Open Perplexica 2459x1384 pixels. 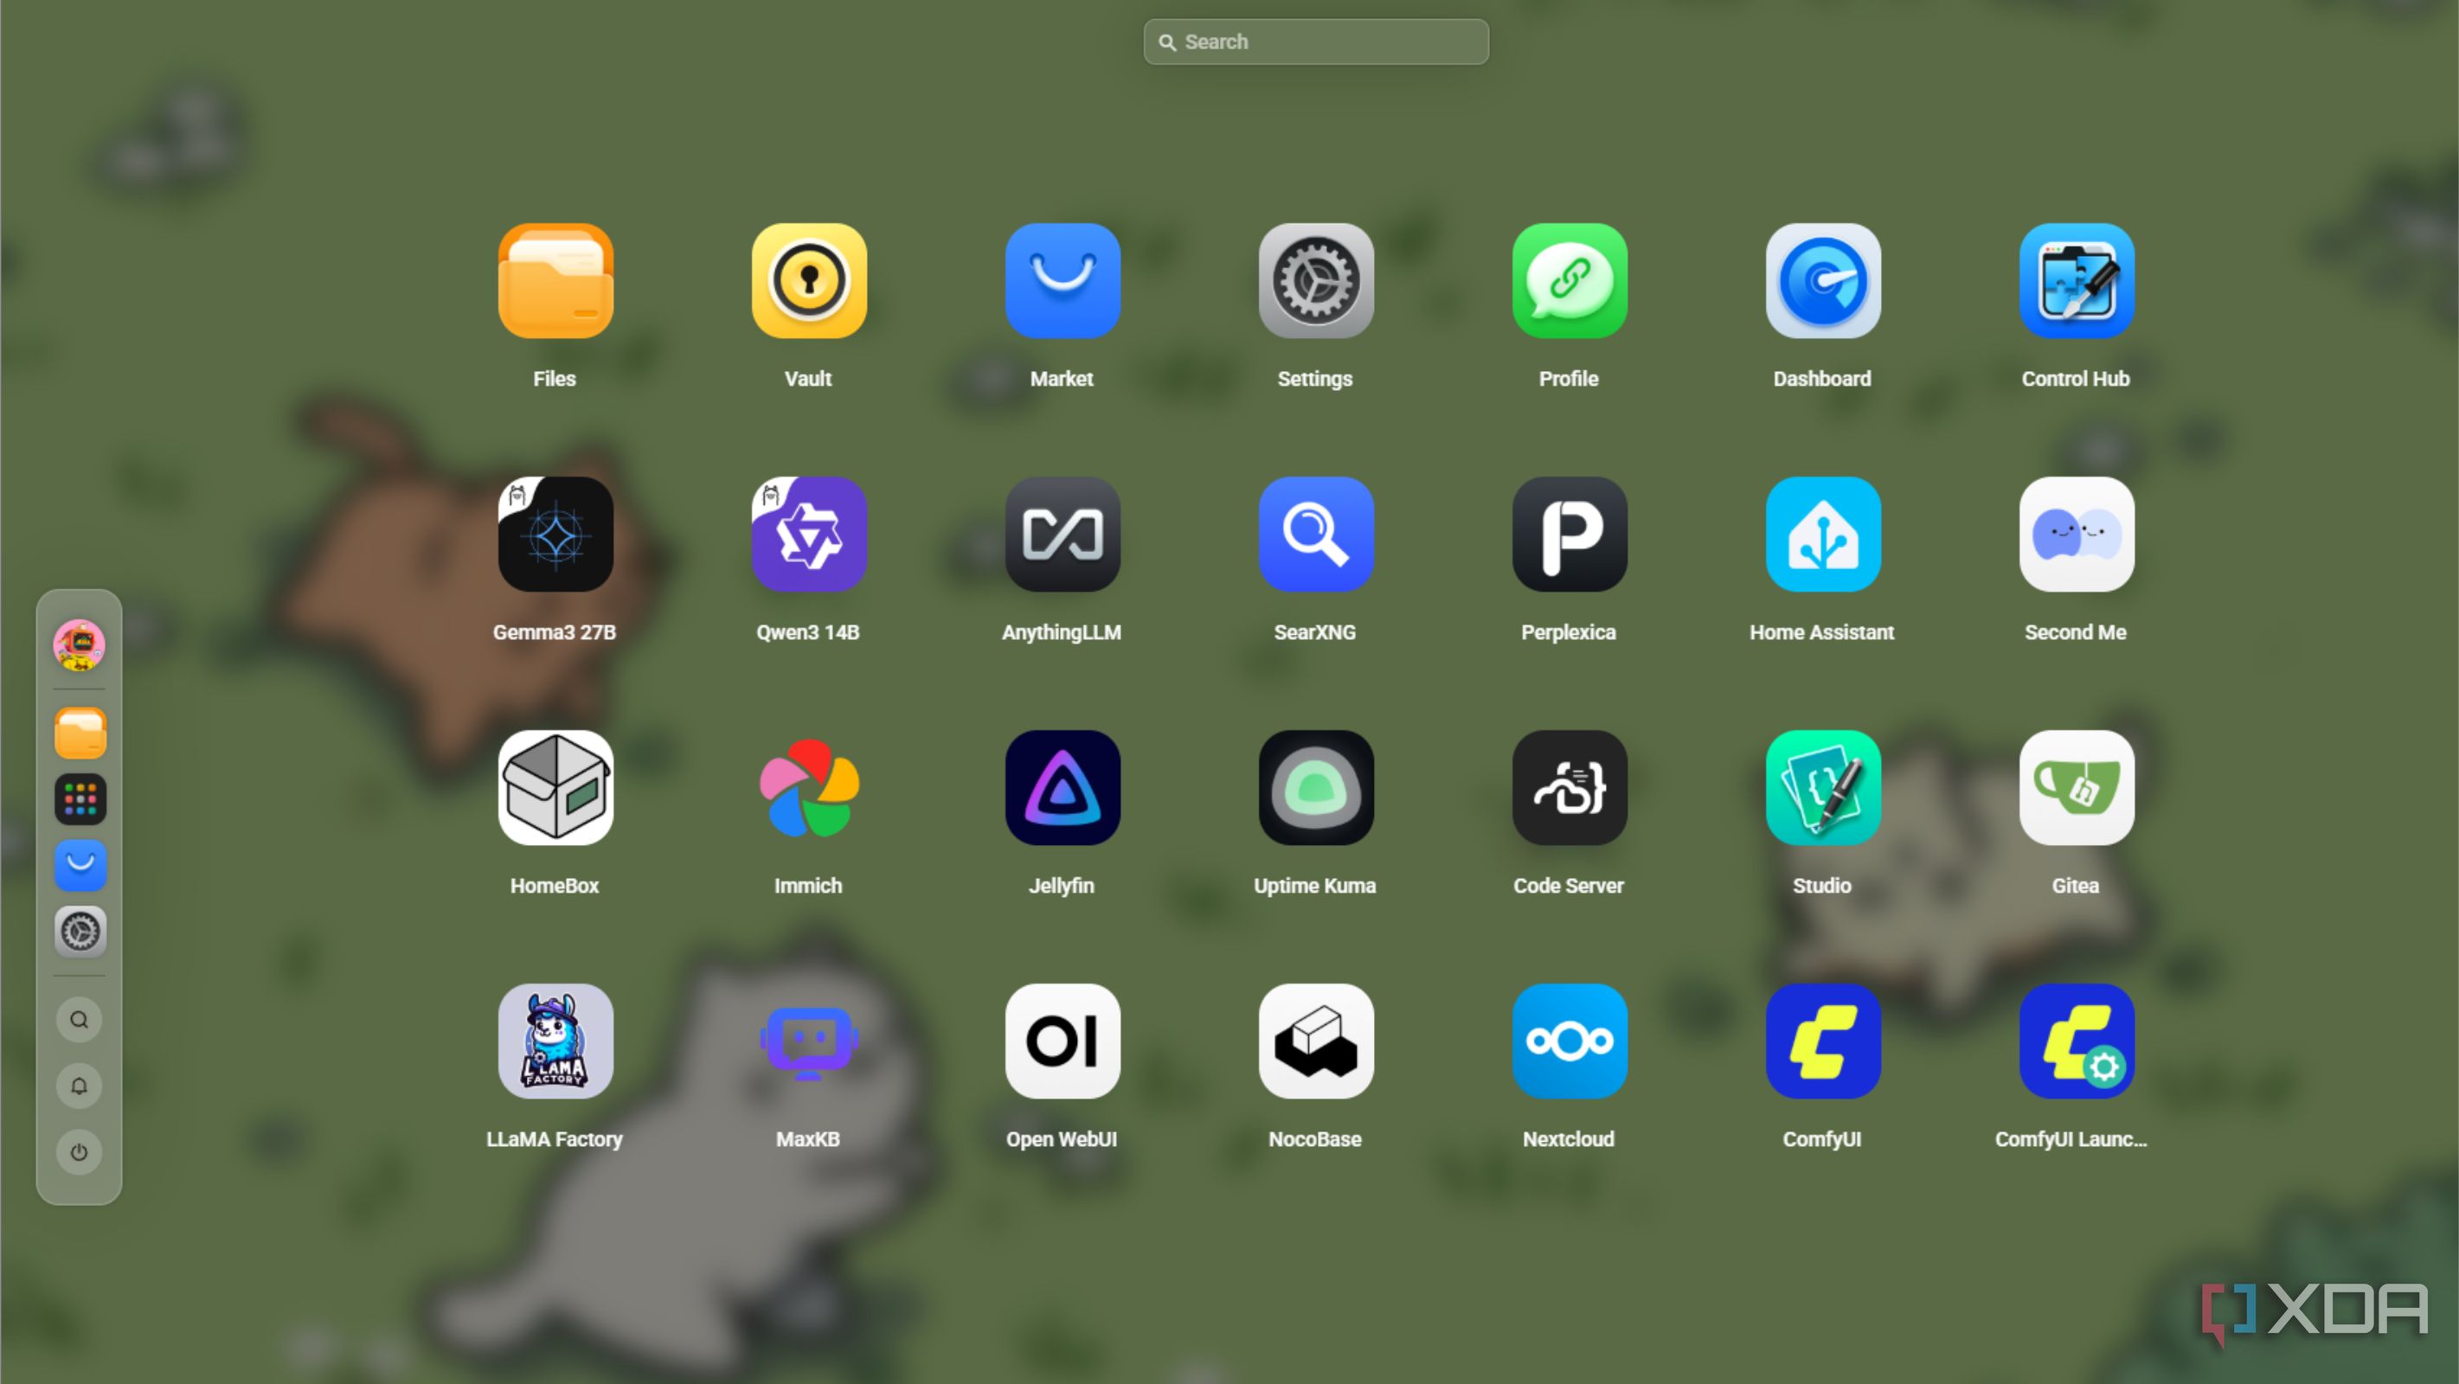[x=1570, y=535]
